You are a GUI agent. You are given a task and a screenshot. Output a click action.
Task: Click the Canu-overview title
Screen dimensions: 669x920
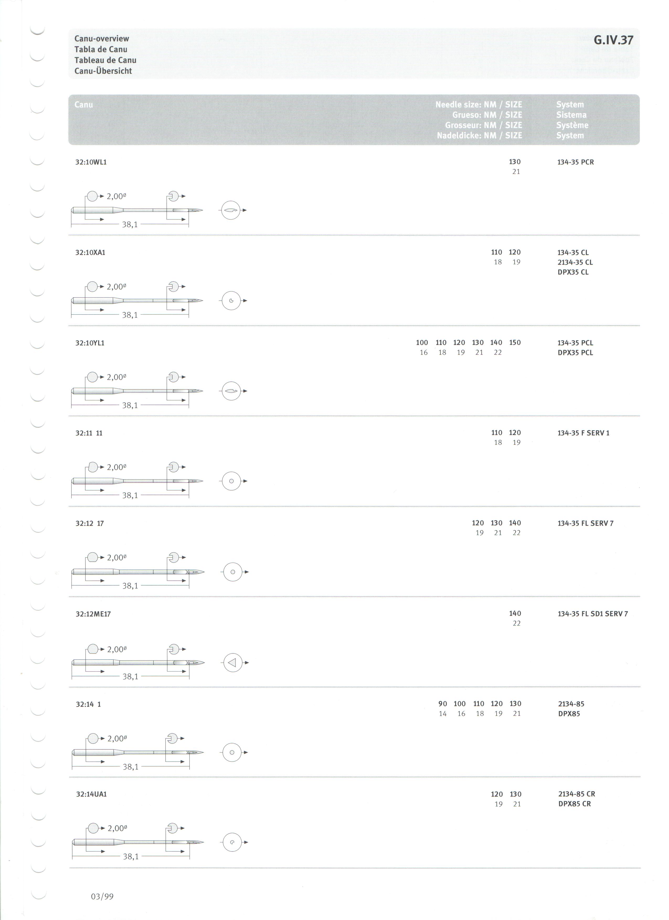[x=102, y=39]
